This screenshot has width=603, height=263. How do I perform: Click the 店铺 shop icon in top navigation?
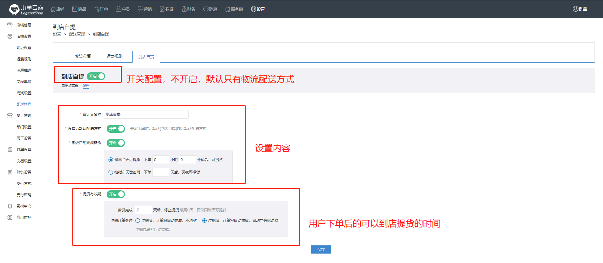tap(53, 9)
